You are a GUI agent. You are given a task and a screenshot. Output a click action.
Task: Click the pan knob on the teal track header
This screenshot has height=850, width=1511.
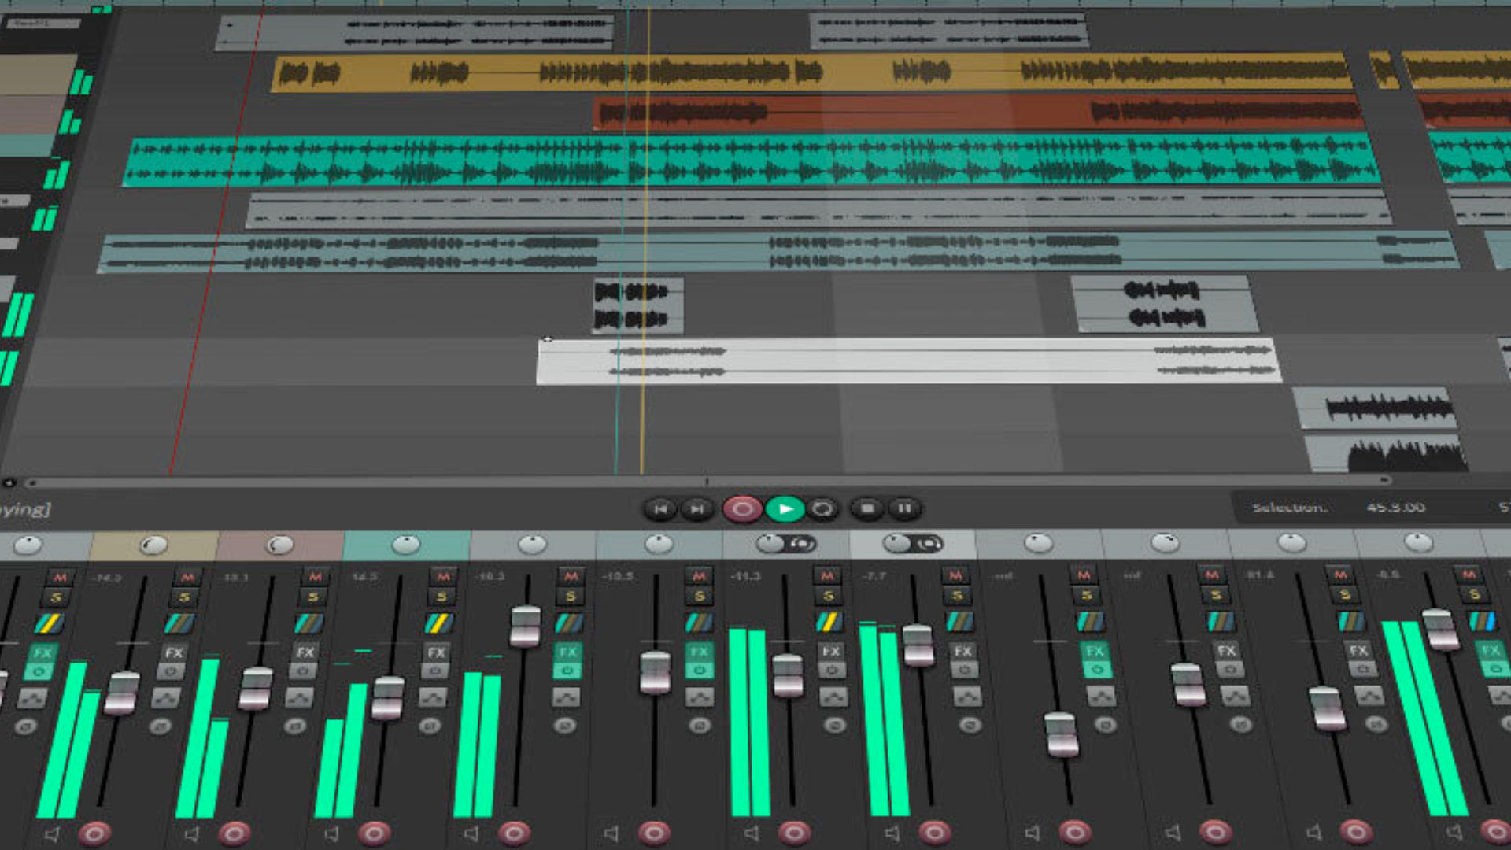[x=406, y=544]
